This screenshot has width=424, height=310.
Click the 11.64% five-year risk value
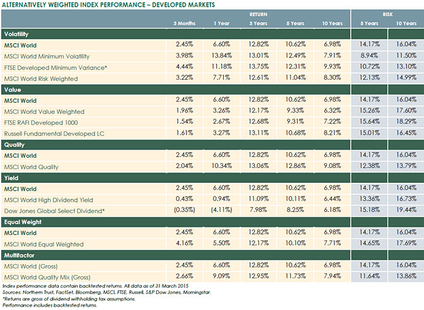pyautogui.click(x=369, y=276)
